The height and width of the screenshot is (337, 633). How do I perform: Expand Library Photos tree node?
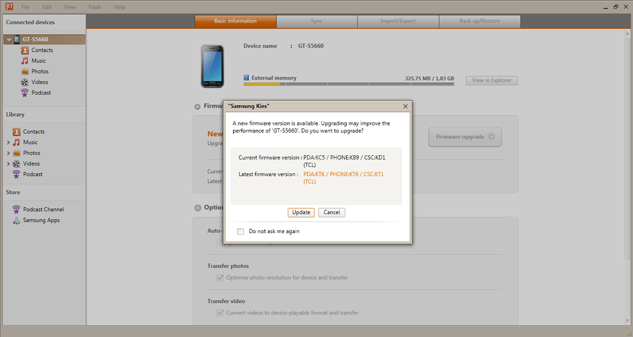tap(8, 153)
